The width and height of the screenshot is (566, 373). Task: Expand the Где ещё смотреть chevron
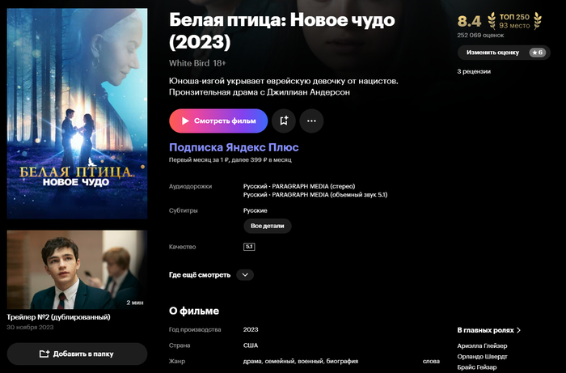click(245, 275)
